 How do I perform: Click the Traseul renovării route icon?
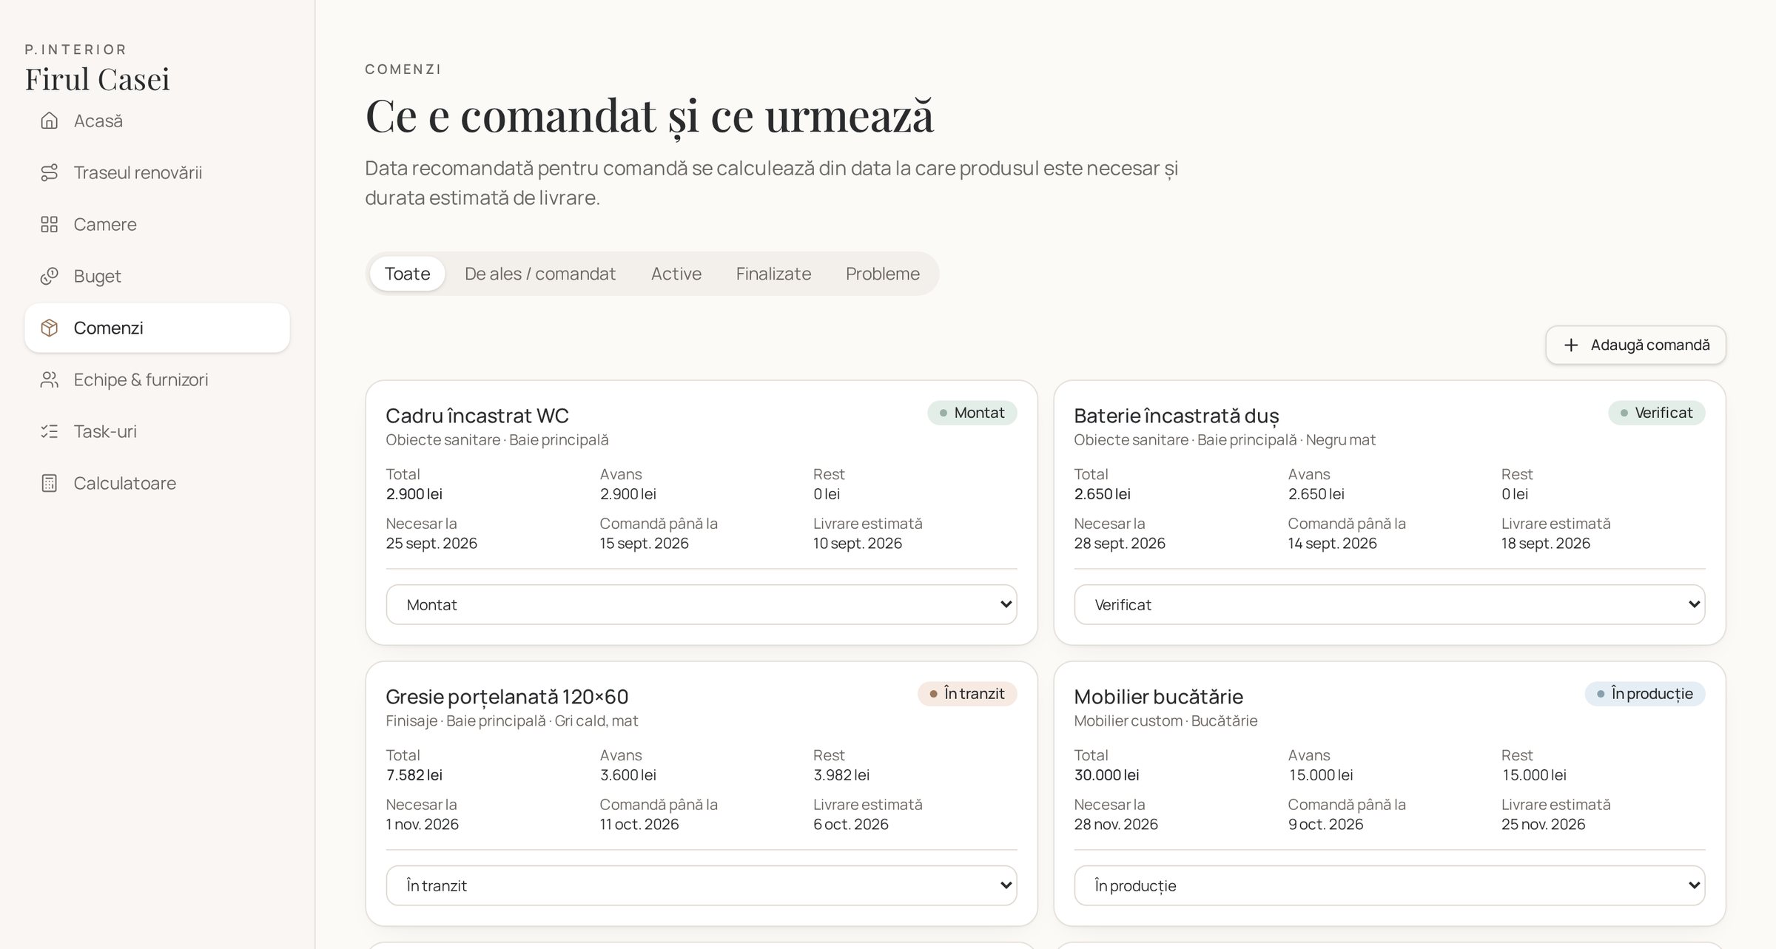click(49, 172)
